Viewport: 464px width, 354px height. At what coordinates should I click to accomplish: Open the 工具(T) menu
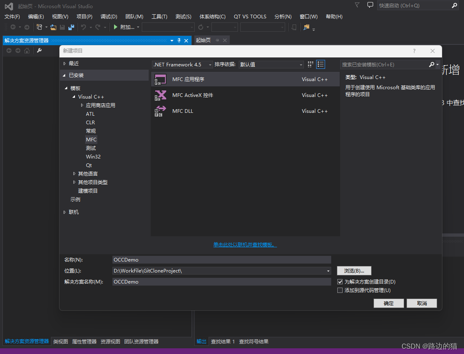pos(159,17)
